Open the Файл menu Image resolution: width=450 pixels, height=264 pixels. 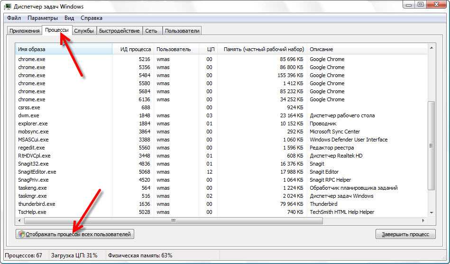click(x=14, y=18)
